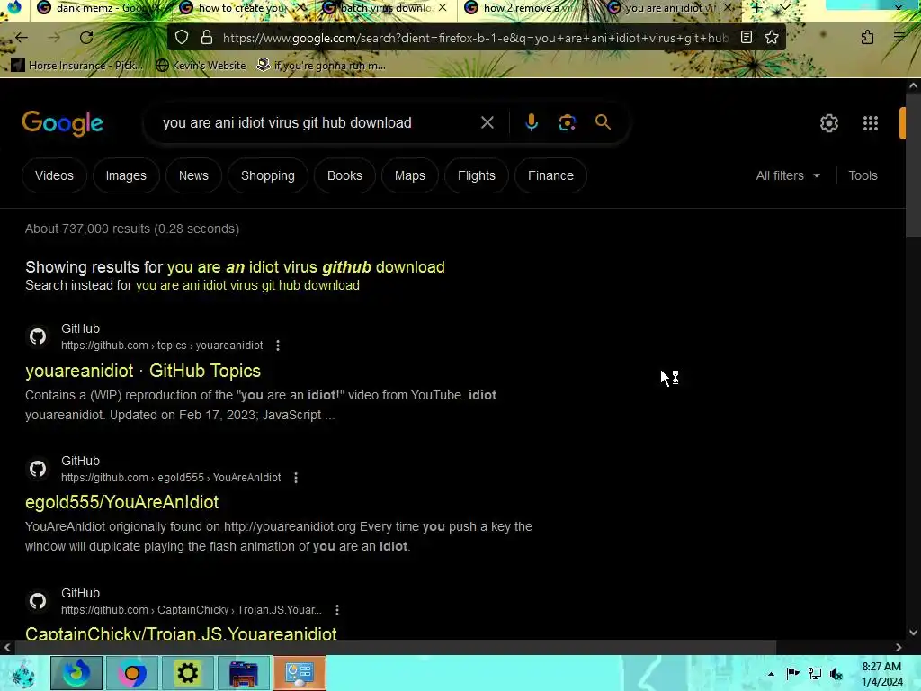The height and width of the screenshot is (691, 921).
Task: Bookmark this page with the star icon
Action: [x=772, y=38]
